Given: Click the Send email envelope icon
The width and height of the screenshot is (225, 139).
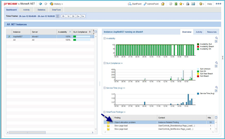Looking at the screenshot, I should pos(193,4).
